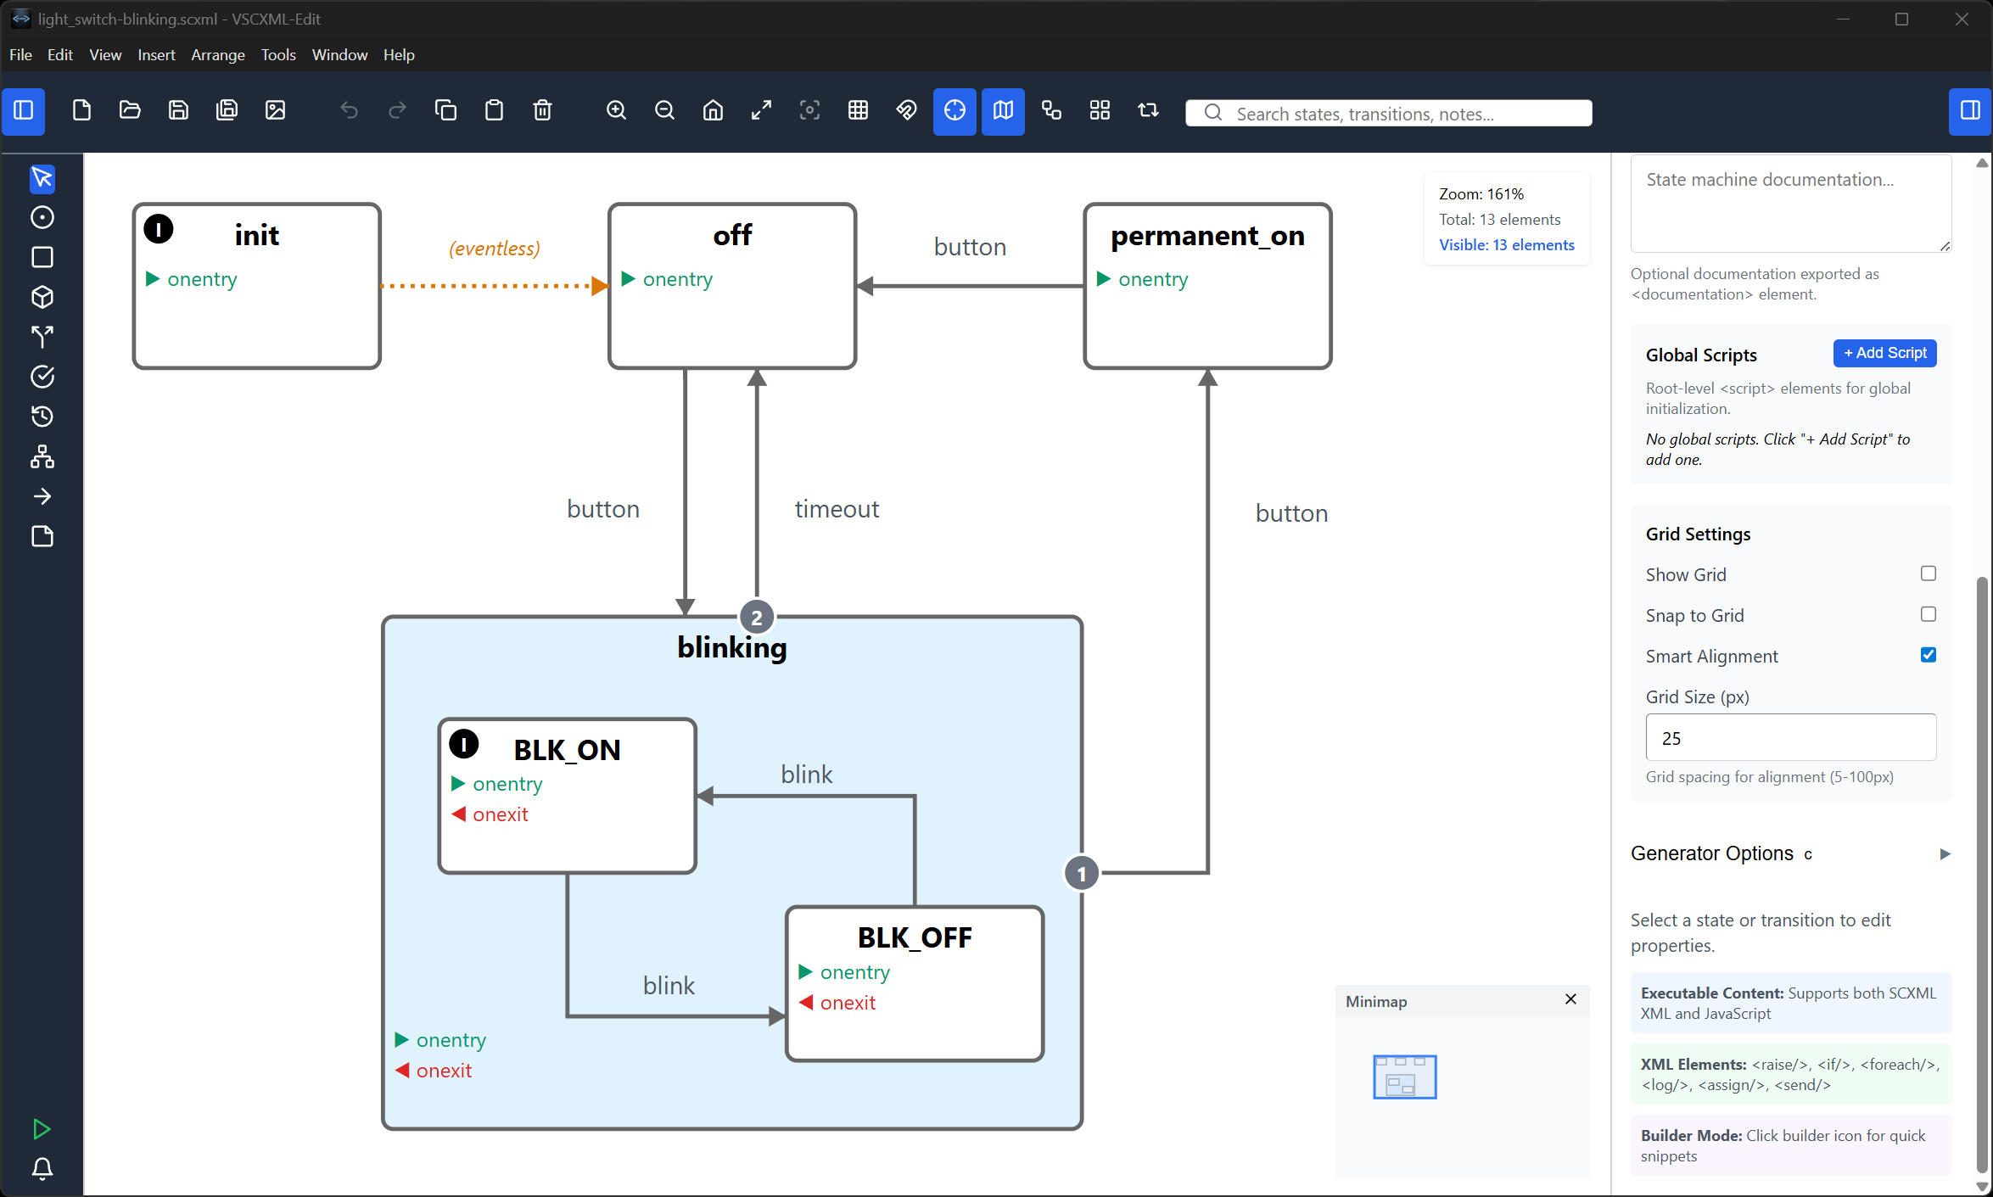Enable the Show Grid checkbox

click(x=1928, y=574)
